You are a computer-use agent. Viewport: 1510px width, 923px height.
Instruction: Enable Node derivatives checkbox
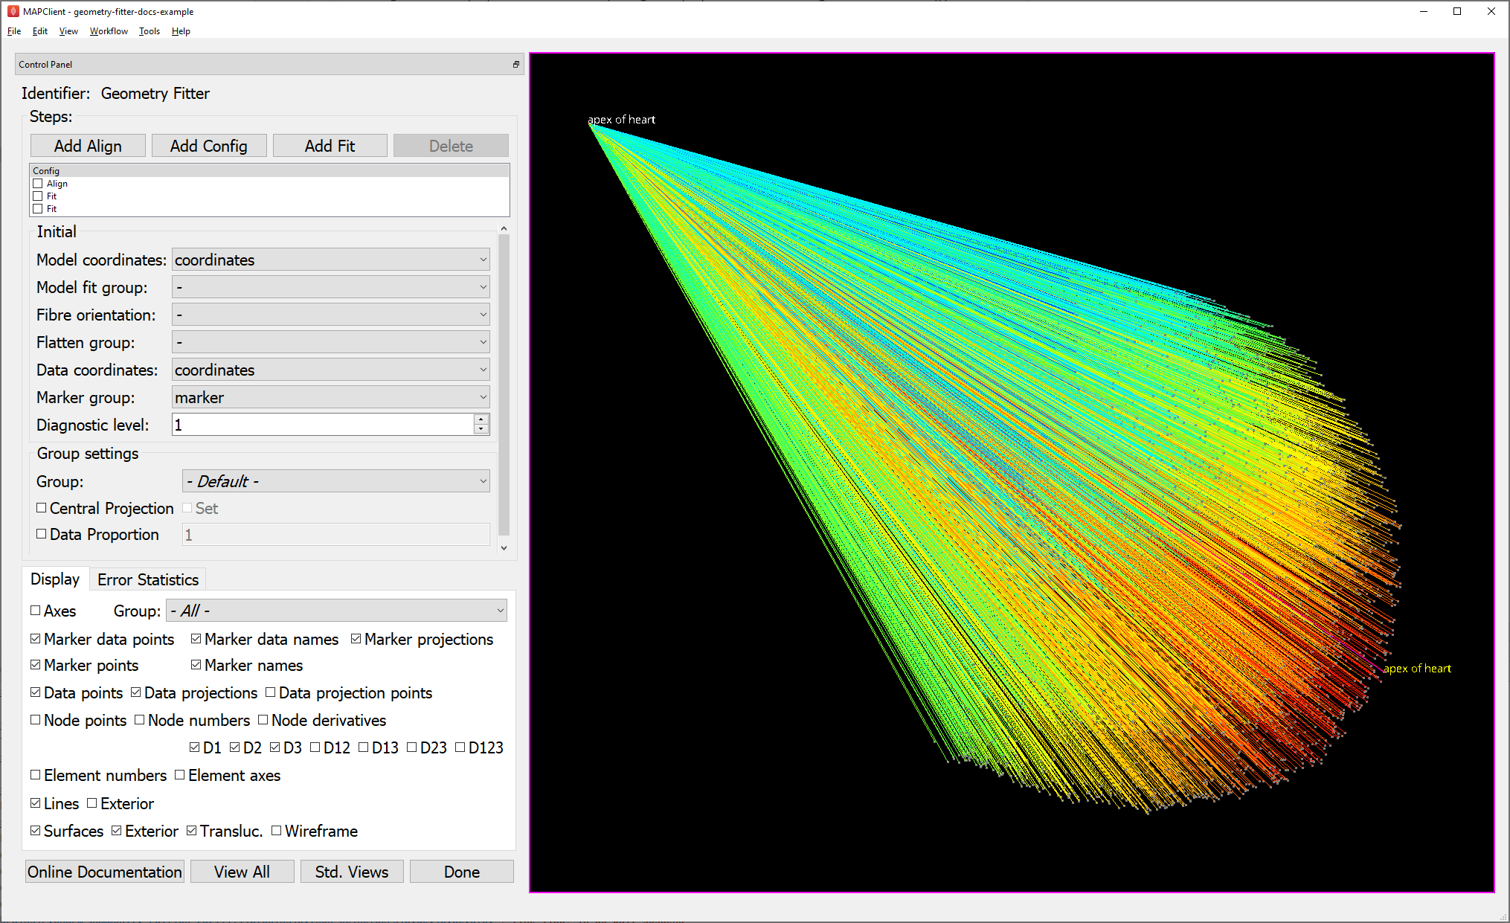(263, 720)
